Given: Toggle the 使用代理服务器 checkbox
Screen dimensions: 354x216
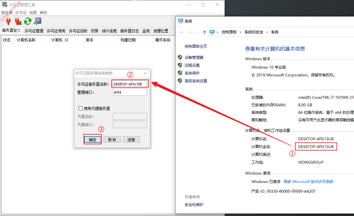Looking at the screenshot, I should point(80,108).
